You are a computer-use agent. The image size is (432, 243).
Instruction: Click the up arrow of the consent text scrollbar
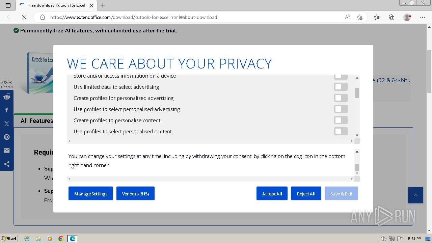click(x=357, y=152)
